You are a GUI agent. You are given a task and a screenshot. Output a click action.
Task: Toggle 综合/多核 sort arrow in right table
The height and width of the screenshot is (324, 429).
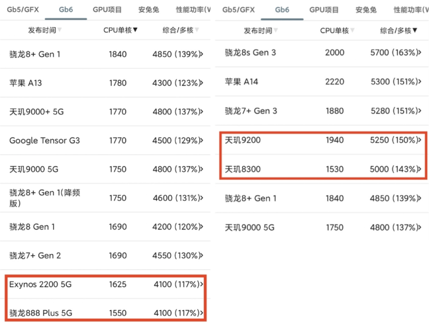coord(415,31)
